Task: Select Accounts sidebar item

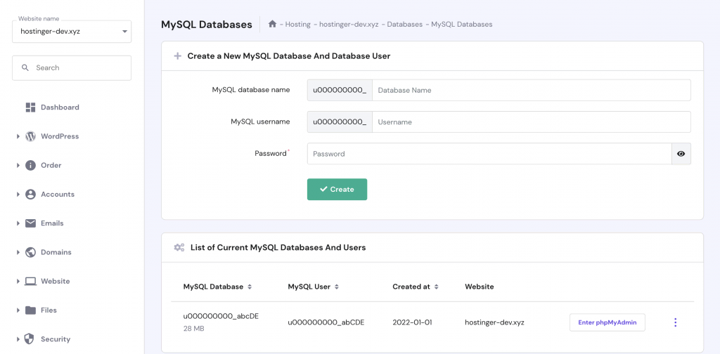Action: (x=58, y=195)
